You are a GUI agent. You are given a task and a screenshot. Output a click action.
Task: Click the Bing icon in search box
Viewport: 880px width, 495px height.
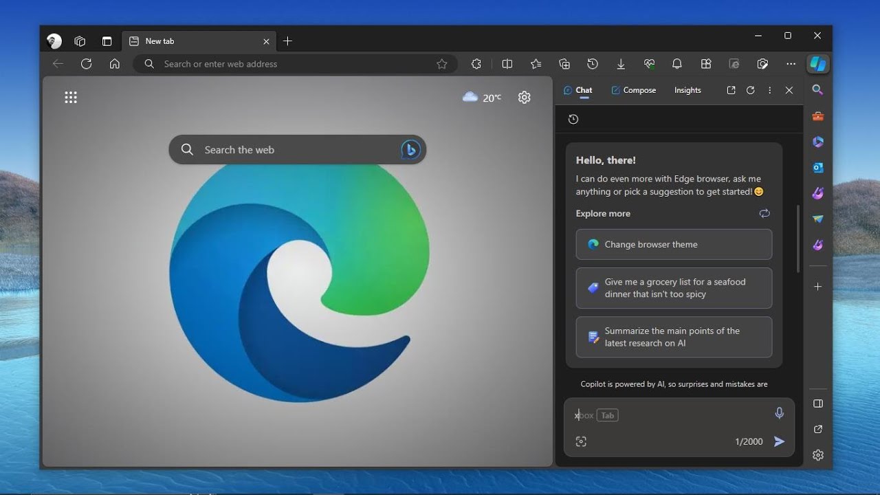(410, 150)
